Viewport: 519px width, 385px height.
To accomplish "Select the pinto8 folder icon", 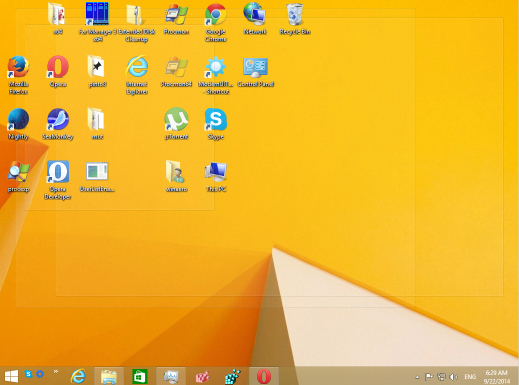I will (97, 71).
